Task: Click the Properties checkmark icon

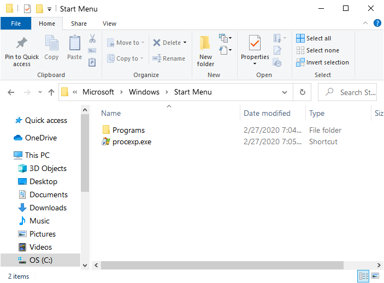Action: (255, 43)
